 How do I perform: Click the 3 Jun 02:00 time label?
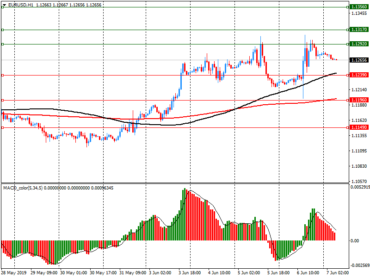tap(160, 273)
